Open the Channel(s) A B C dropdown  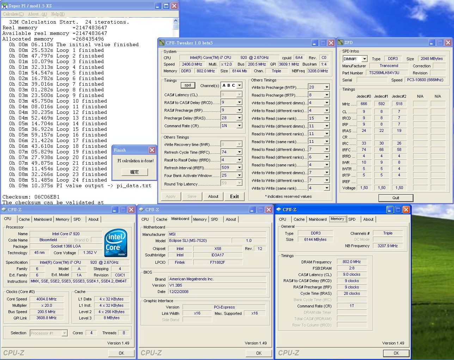coord(240,85)
